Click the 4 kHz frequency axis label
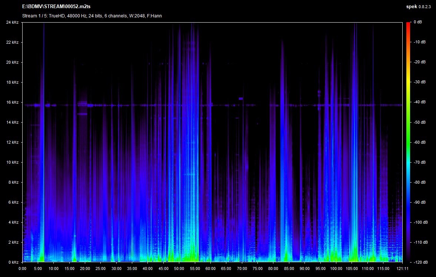436x277 pixels. (x=13, y=222)
